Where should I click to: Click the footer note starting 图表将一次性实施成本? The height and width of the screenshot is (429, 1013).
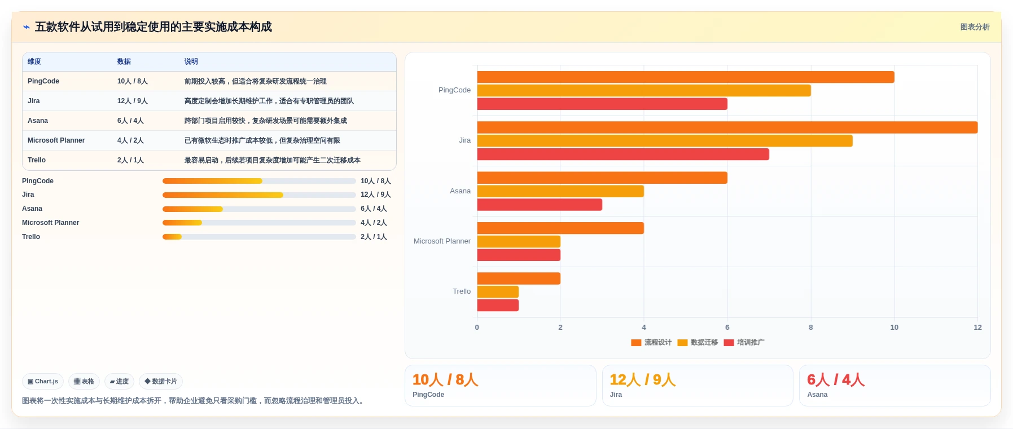point(194,401)
